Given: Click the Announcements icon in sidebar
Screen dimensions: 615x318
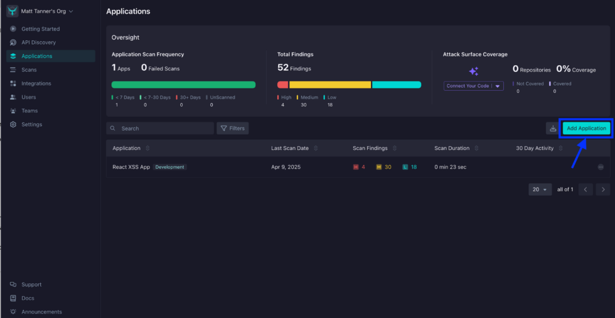Looking at the screenshot, I should (14, 312).
